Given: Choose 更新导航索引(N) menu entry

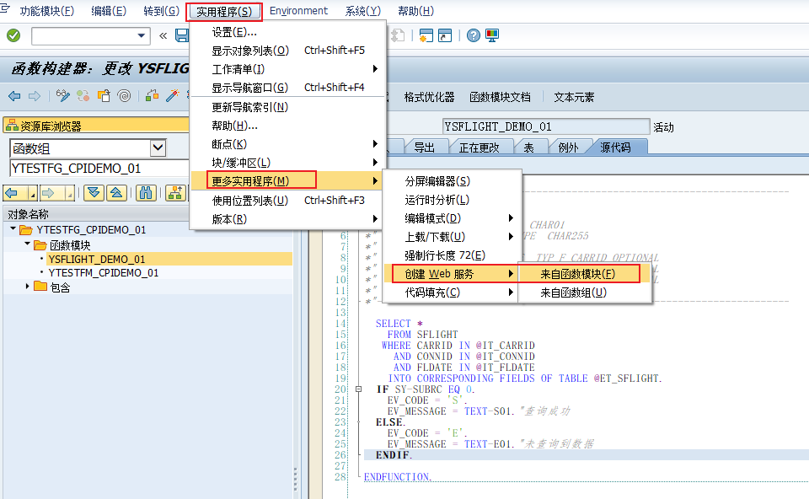Looking at the screenshot, I should 288,107.
